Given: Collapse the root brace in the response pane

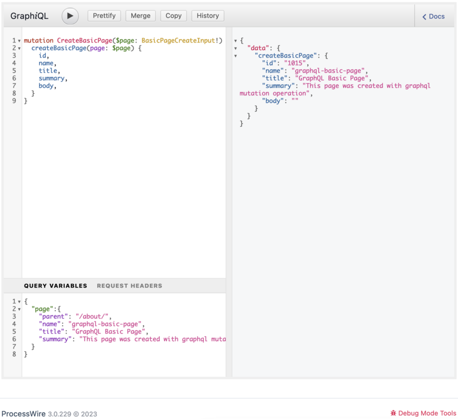Looking at the screenshot, I should [x=236, y=41].
